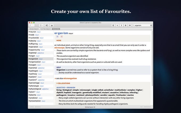The width and height of the screenshot is (181, 113).
Task: Play the red pronunciation speaker icon
Action: pos(62,36)
